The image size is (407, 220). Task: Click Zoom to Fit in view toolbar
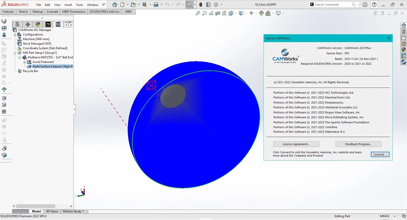[x=198, y=13]
